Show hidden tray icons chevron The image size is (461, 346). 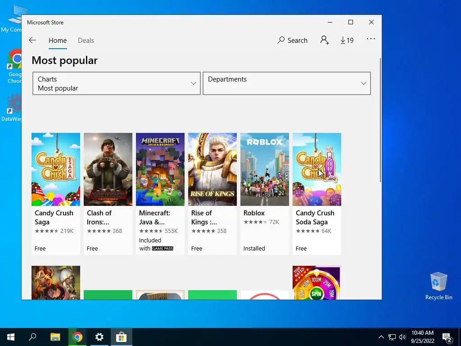[381, 337]
